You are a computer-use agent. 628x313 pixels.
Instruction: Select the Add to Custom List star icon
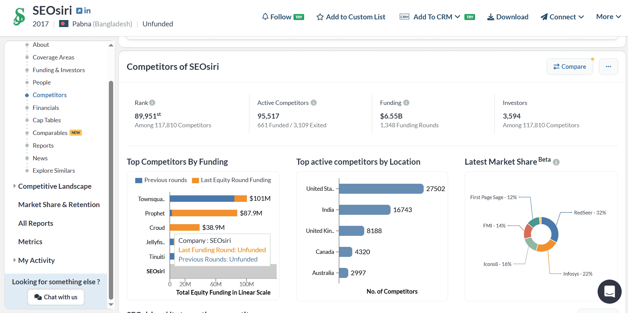(x=320, y=16)
